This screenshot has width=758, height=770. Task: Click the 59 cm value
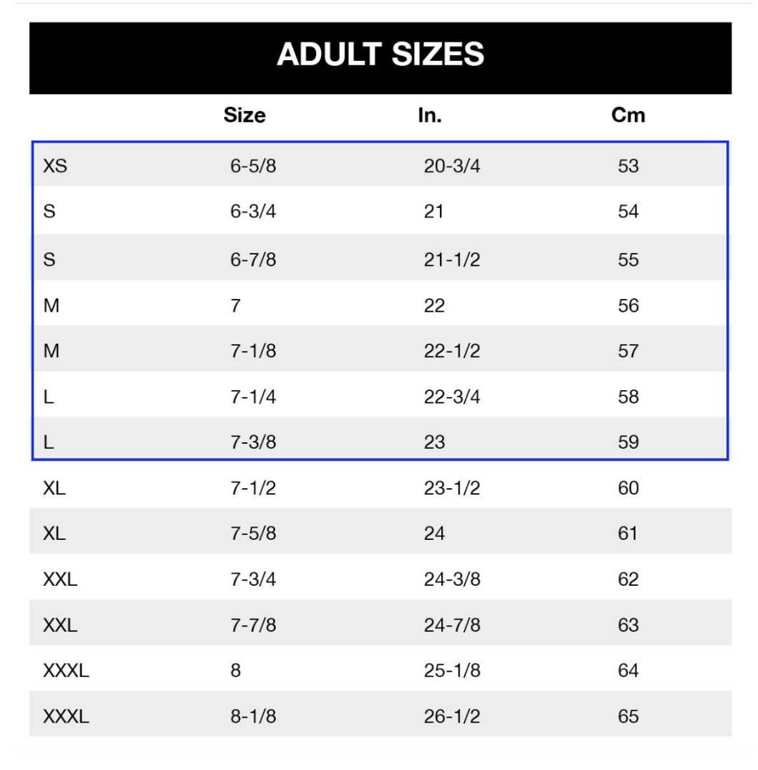tap(628, 442)
